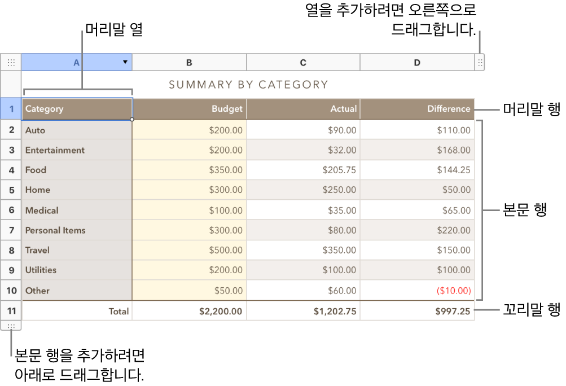Select row 11 number header
The height and width of the screenshot is (386, 566).
[x=11, y=310]
